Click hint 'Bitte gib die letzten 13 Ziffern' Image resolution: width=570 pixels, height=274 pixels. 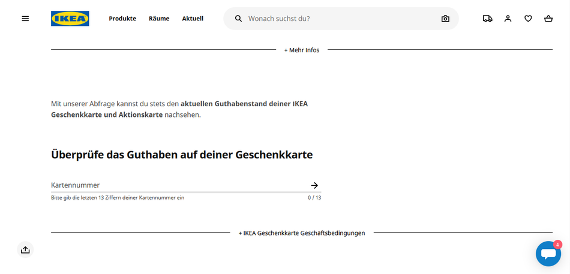(118, 198)
